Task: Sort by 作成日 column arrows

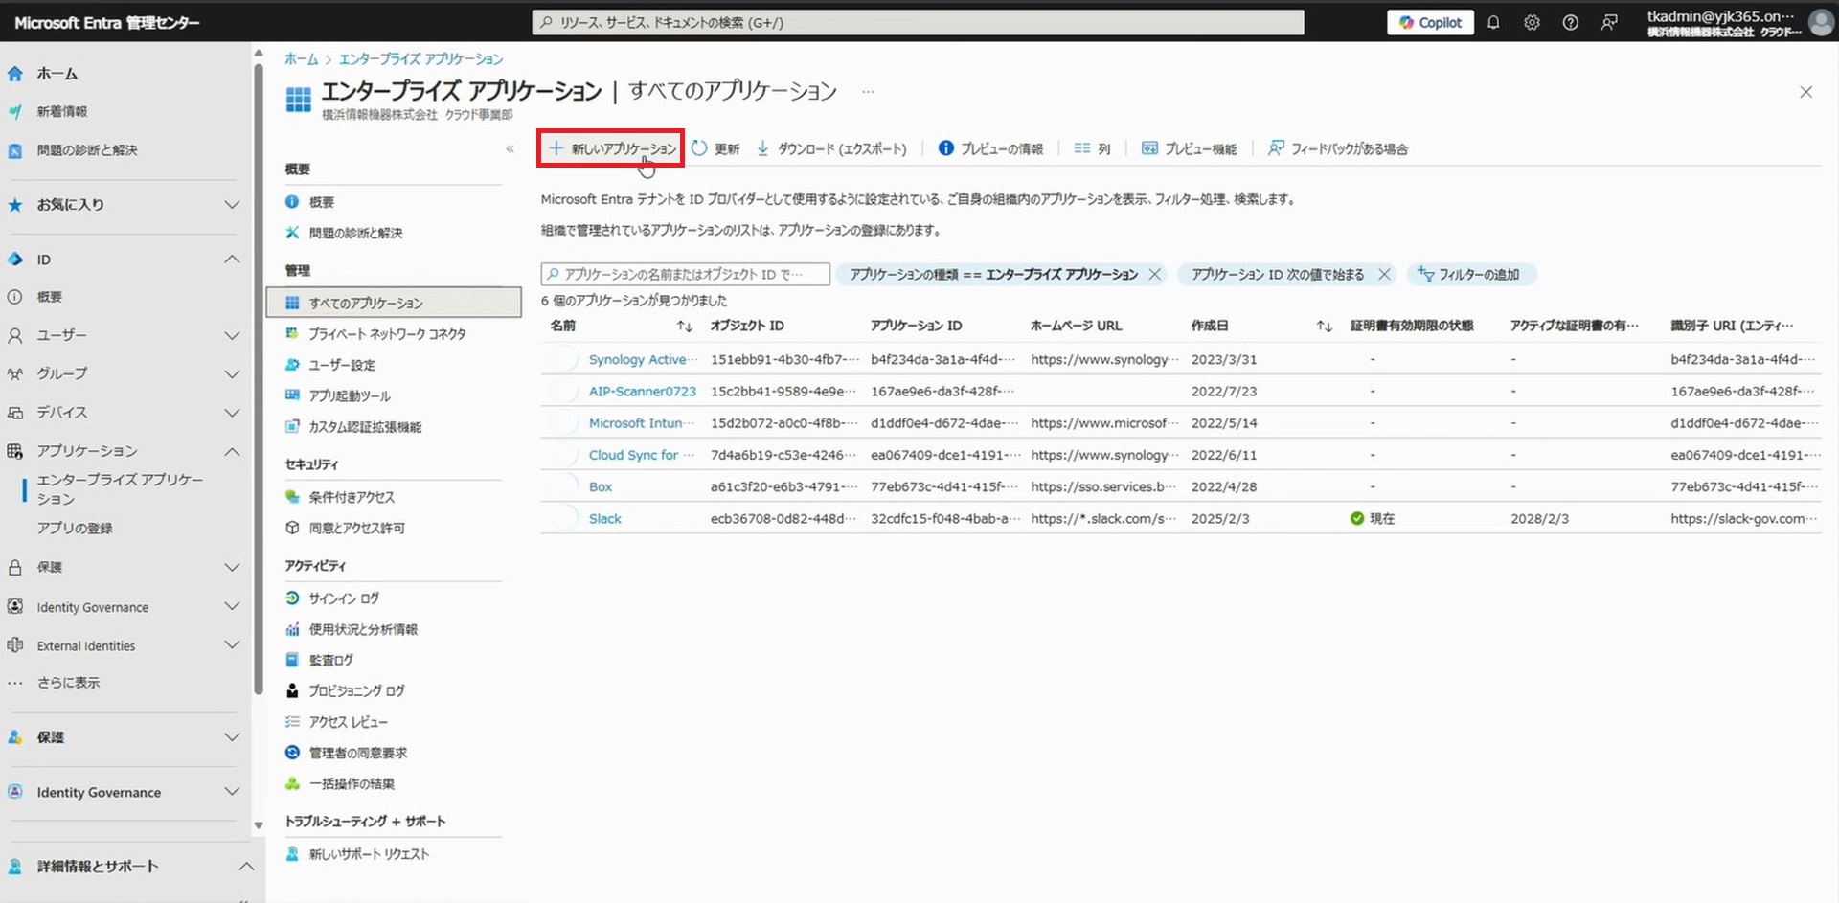Action: (x=1324, y=327)
